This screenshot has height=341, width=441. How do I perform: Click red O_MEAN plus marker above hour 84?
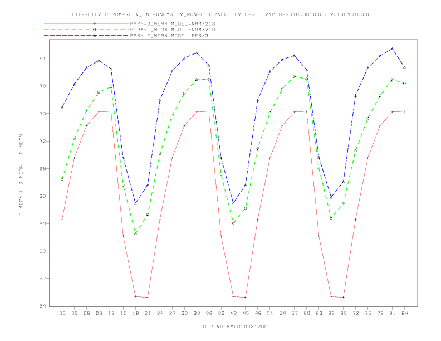tap(404, 111)
